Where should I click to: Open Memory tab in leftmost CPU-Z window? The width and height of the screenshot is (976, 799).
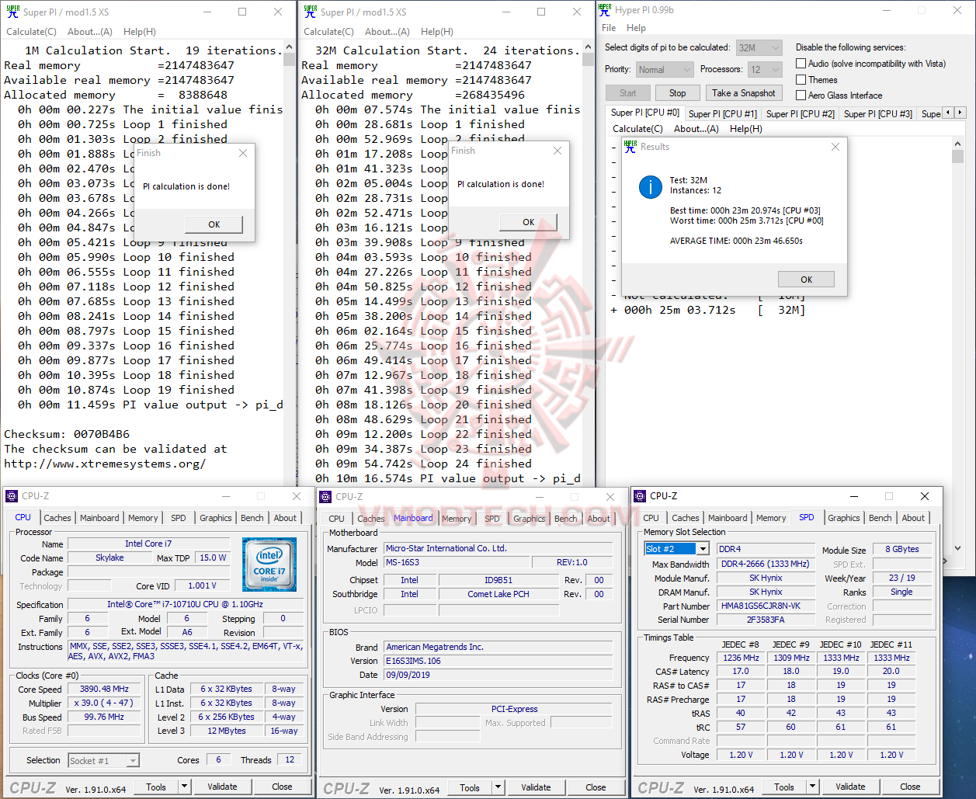[x=143, y=518]
